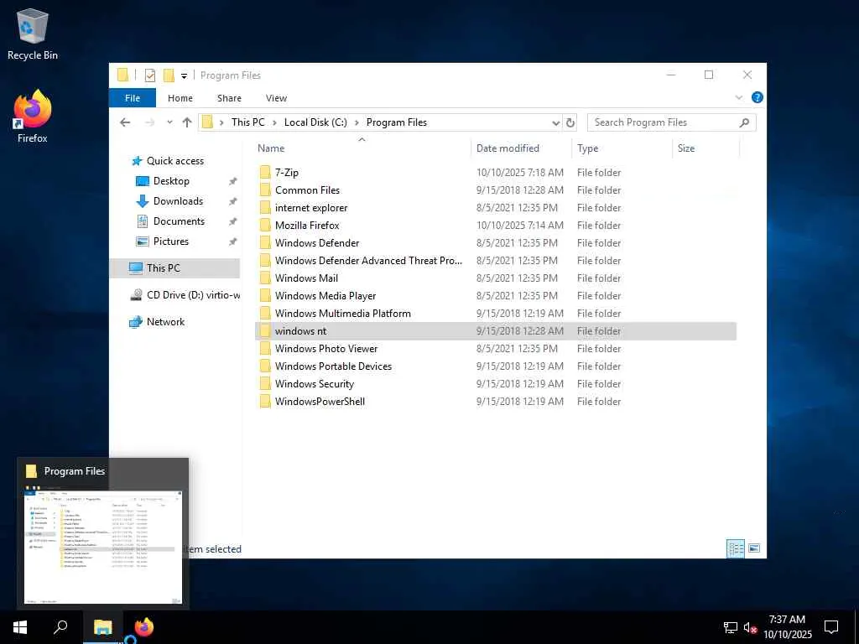Open the Customize Quick Access Toolbar dropdown
The image size is (859, 644).
click(x=184, y=76)
